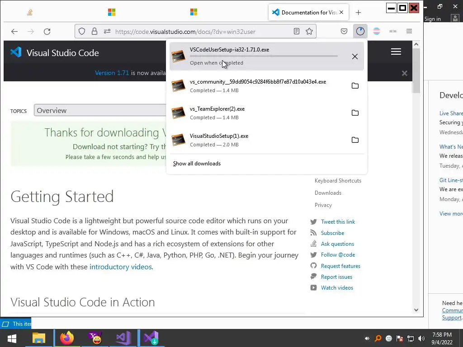Open the VS Code site navigation menu

396,52
